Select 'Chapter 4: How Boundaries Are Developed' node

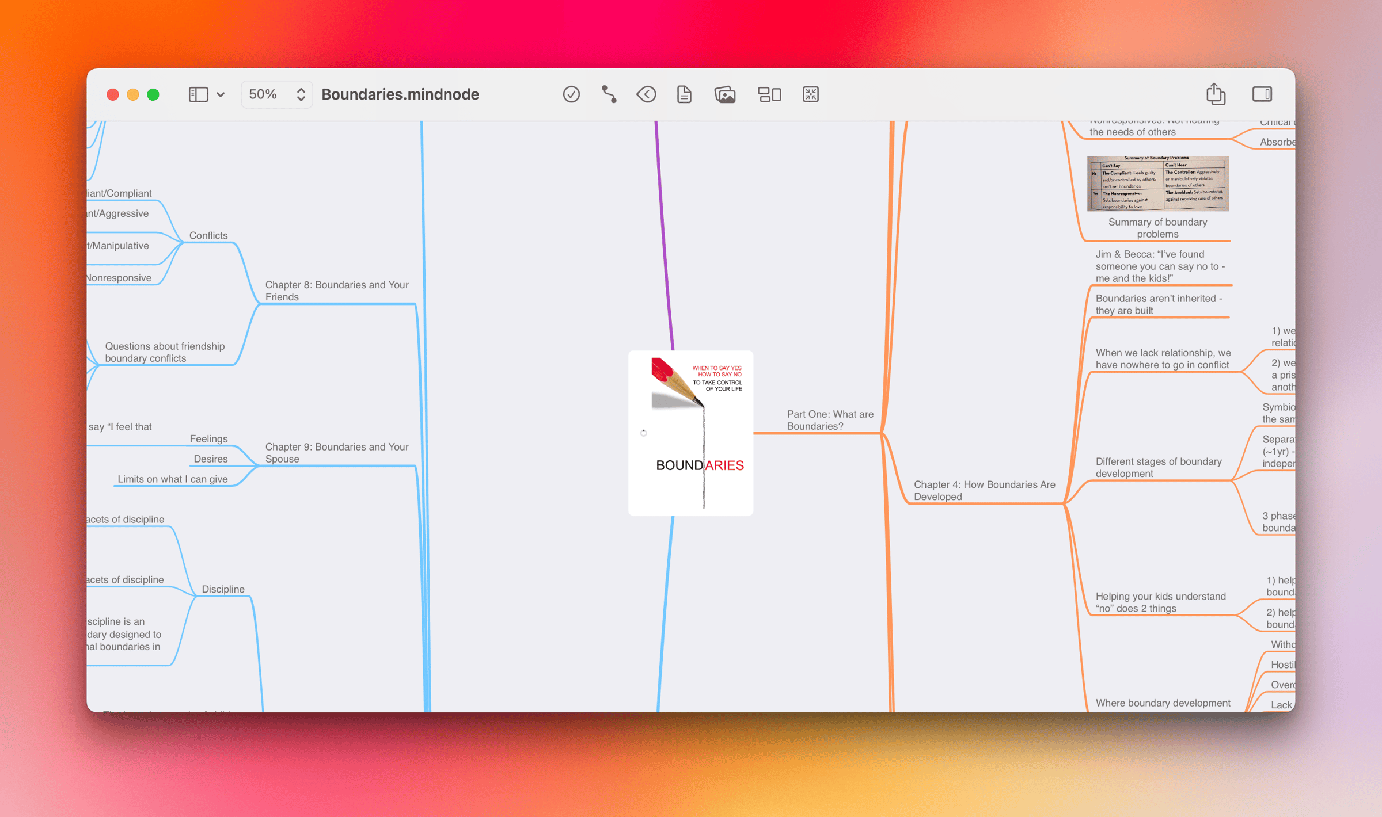click(984, 491)
